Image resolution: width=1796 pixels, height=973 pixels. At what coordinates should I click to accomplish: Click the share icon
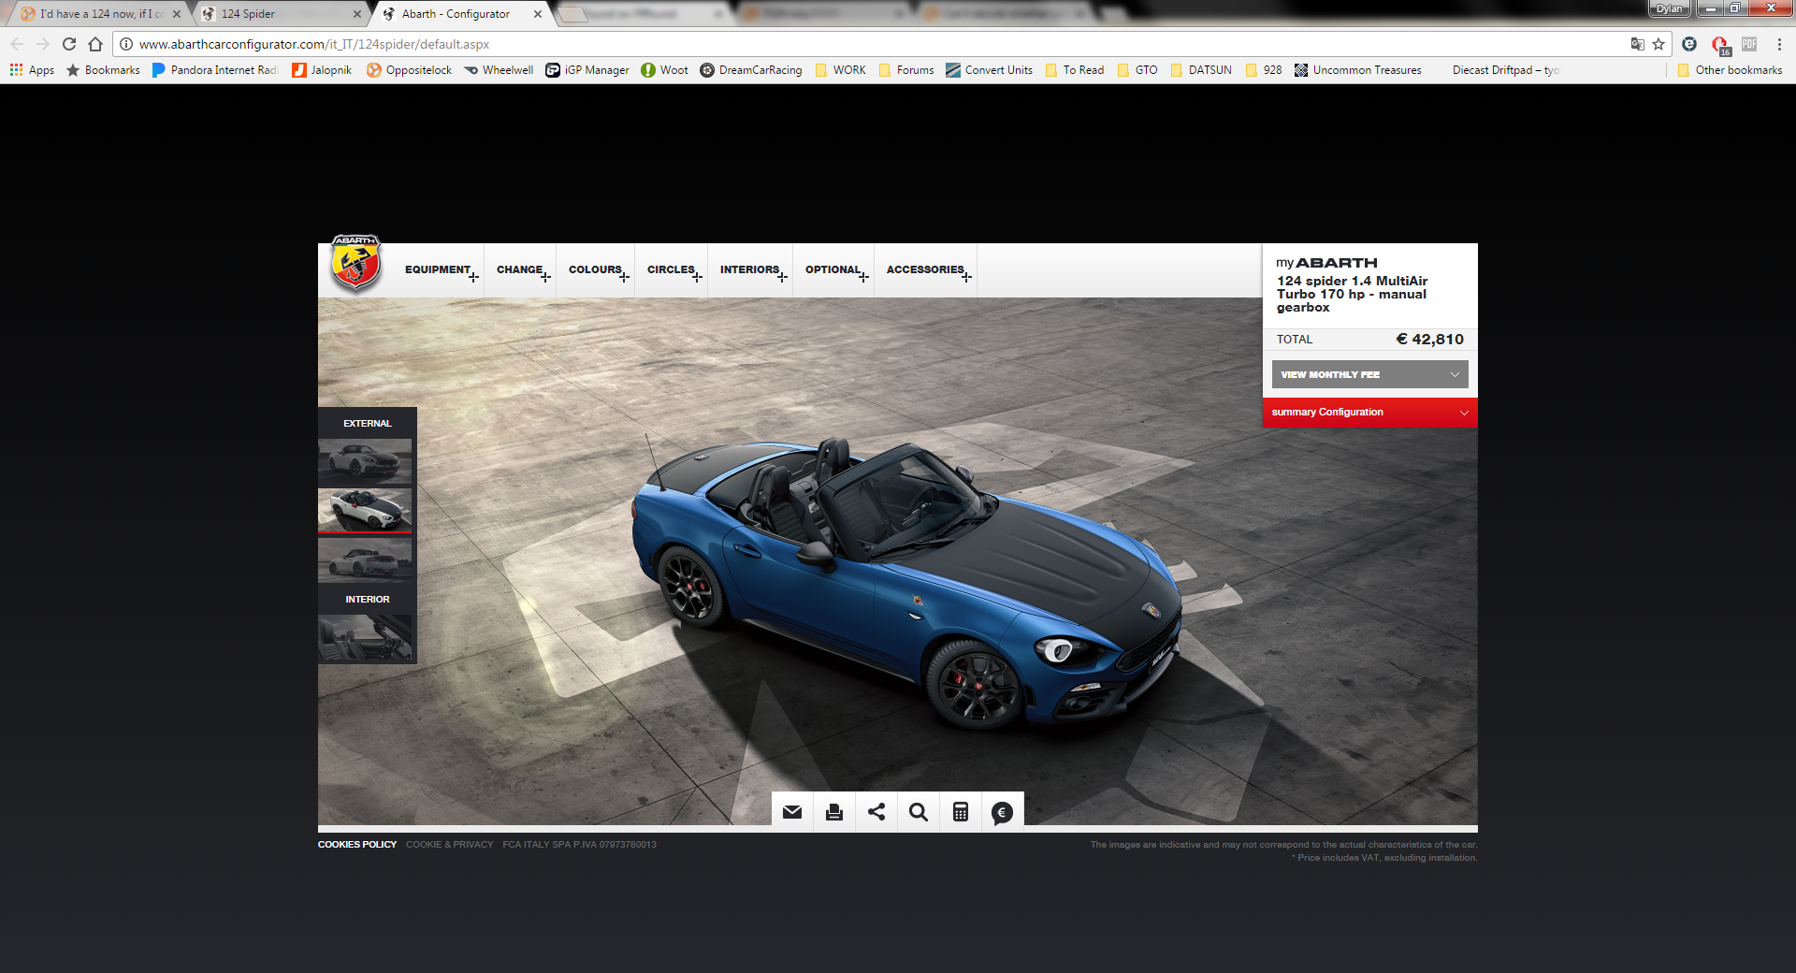pos(876,812)
